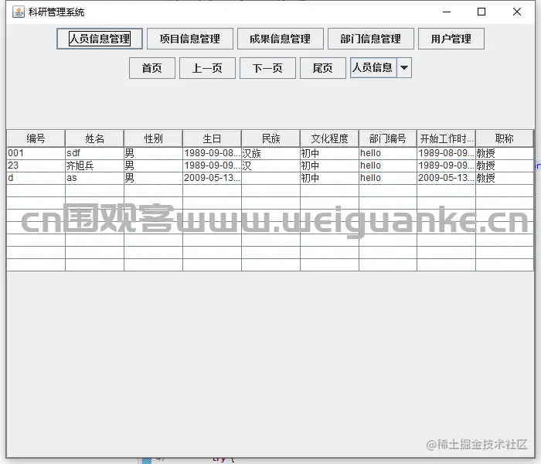The width and height of the screenshot is (541, 464).
Task: Maximize the 科研管理系统 window
Action: 481,12
